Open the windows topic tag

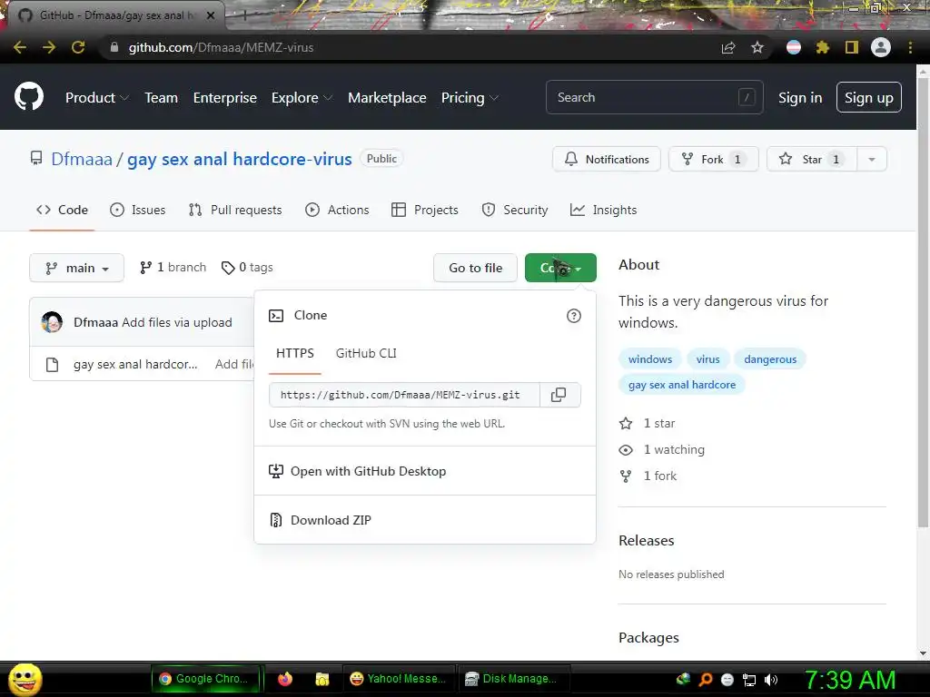tap(650, 359)
